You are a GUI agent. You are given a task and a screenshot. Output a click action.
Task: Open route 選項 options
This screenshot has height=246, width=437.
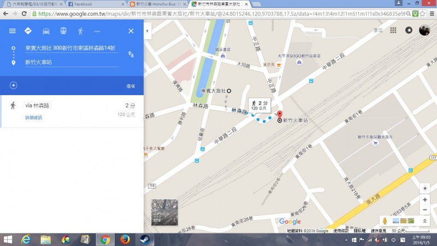tap(131, 86)
